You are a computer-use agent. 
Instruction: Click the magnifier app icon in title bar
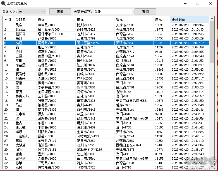click(x=3, y=3)
